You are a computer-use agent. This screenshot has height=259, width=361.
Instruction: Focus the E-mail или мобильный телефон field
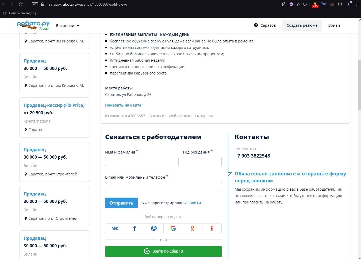163,187
